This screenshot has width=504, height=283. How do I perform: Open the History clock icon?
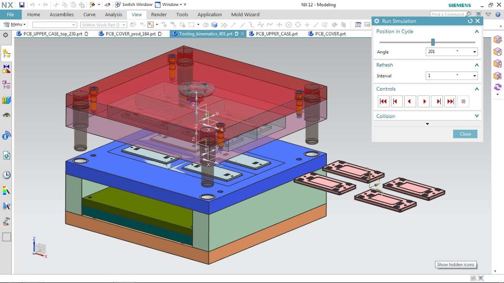coord(6,175)
